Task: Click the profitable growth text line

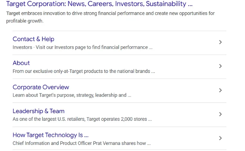Action: [24, 21]
